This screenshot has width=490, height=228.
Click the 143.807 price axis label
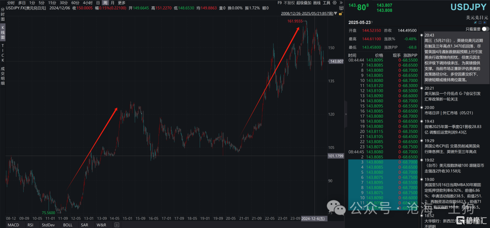pyautogui.click(x=337, y=62)
